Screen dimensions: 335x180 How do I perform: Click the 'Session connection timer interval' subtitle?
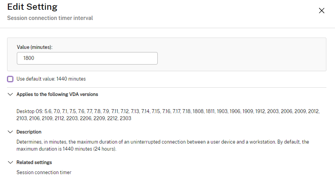(50, 18)
